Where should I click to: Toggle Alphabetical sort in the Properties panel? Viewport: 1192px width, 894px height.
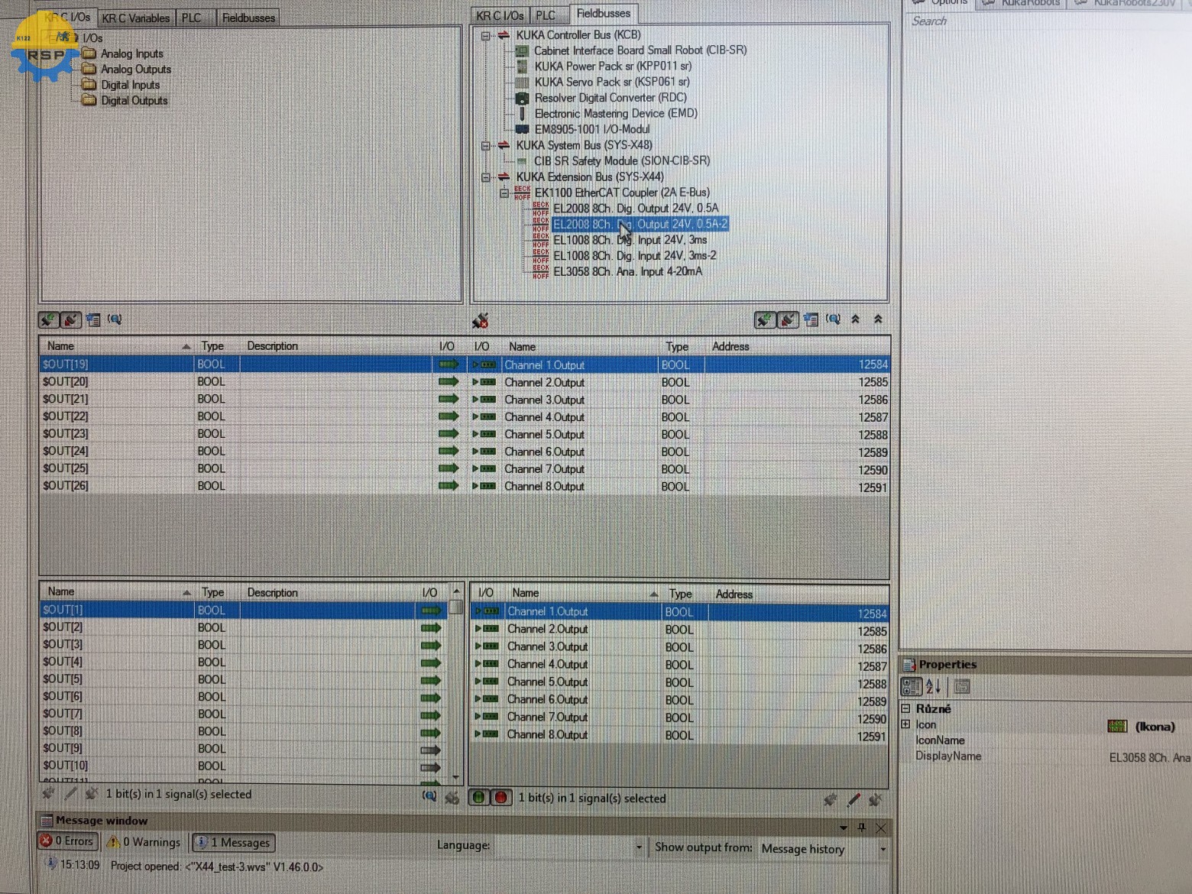933,687
